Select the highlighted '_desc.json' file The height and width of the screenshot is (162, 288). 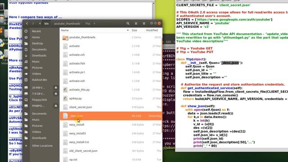coord(111,116)
